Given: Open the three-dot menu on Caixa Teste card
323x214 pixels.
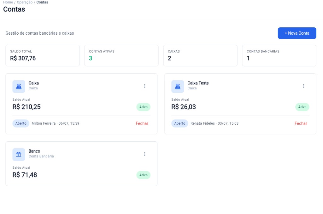Looking at the screenshot, I should tap(303, 86).
